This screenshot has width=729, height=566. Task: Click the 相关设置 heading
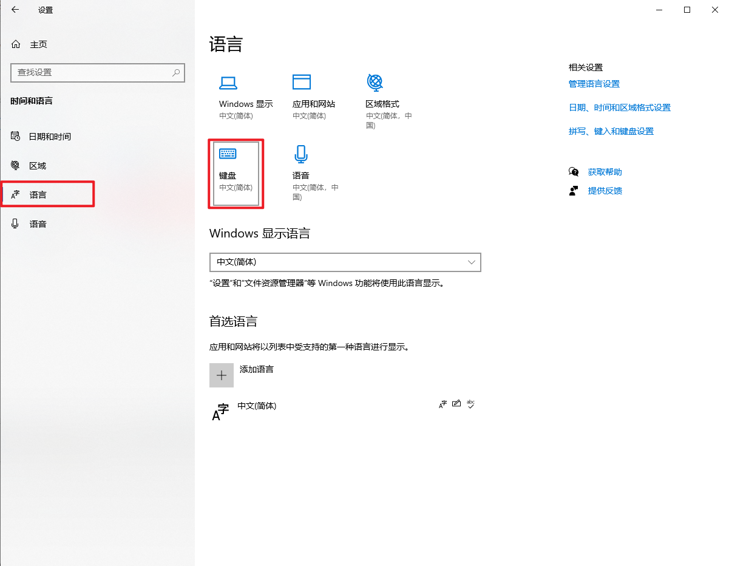[586, 67]
